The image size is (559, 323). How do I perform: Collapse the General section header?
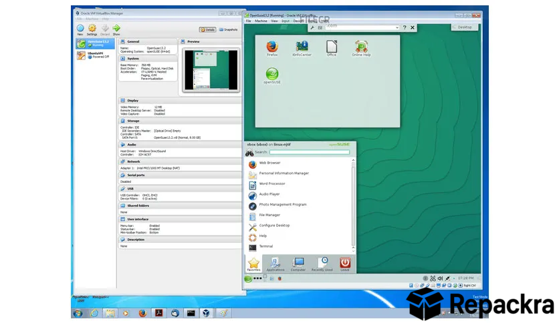148,41
